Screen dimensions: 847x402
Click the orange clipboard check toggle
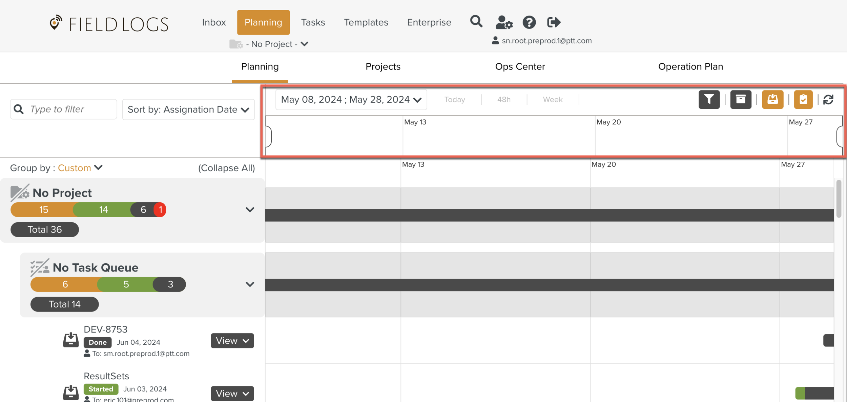(x=803, y=99)
